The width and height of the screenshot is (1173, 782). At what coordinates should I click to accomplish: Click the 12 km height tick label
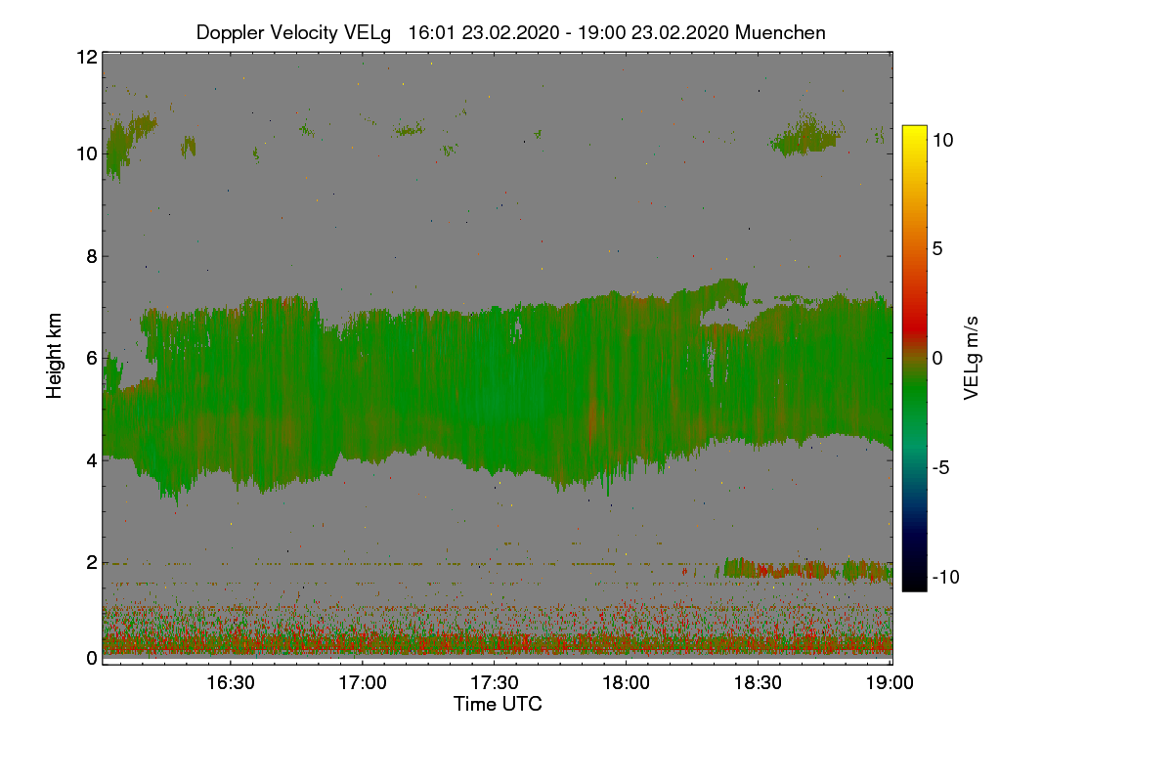point(86,57)
